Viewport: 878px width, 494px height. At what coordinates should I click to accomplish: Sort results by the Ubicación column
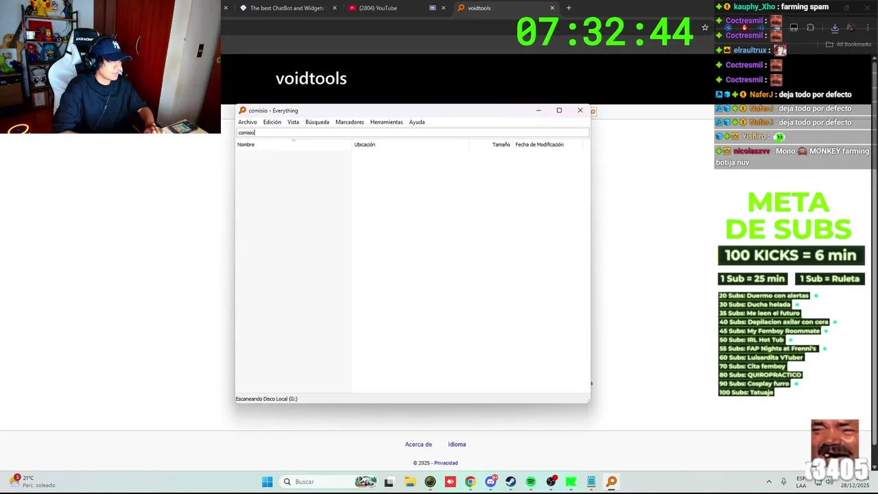(410, 144)
